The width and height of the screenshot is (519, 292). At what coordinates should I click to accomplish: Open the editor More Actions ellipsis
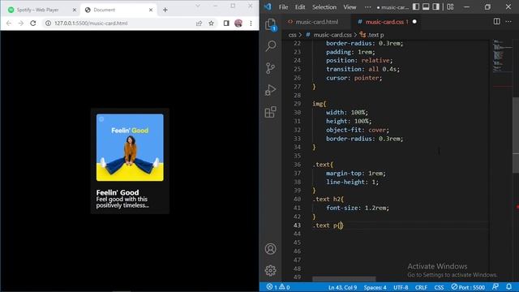[x=508, y=22]
